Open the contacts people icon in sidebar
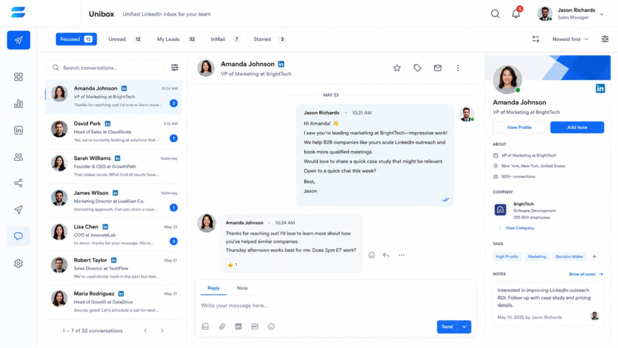The height and width of the screenshot is (348, 618). pos(19,157)
